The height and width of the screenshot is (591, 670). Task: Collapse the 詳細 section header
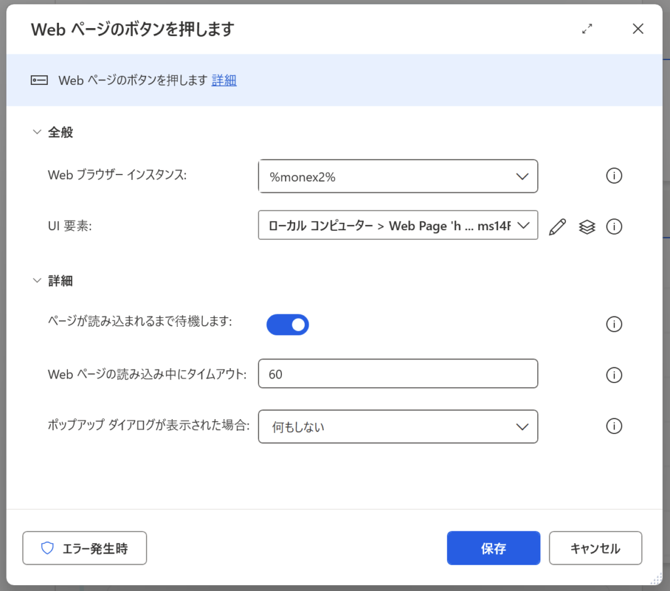[37, 281]
